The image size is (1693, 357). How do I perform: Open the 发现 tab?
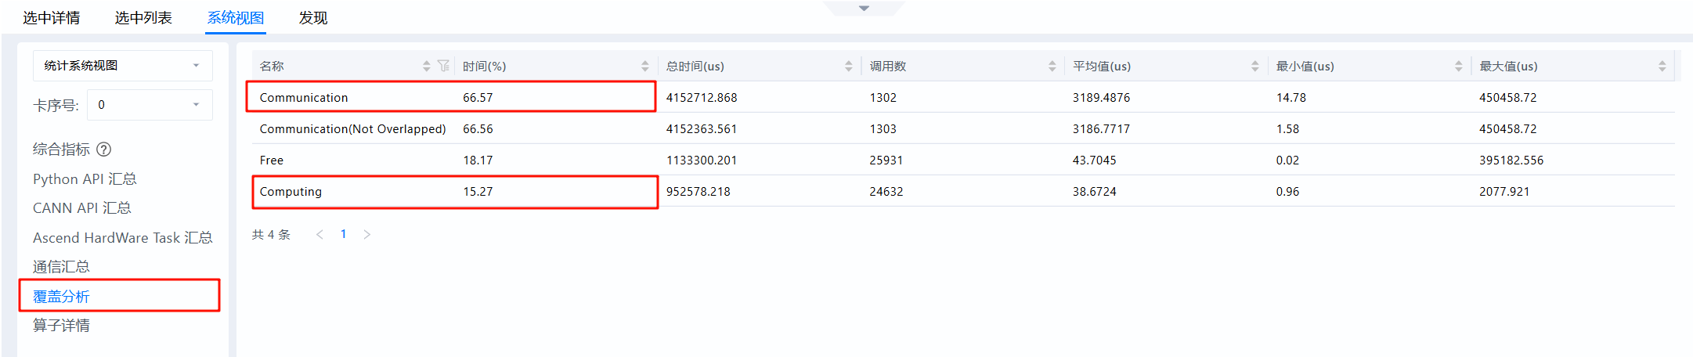(313, 17)
